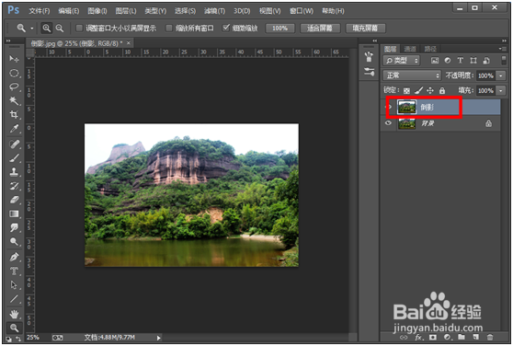Enable 缩放所有窗口 checkbox
The height and width of the screenshot is (346, 513).
point(168,29)
